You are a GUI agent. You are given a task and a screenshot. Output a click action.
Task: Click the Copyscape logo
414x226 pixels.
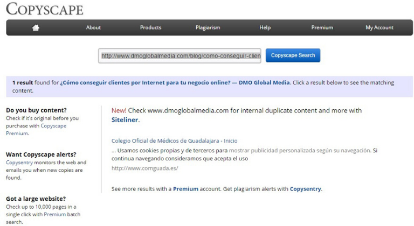pos(45,9)
